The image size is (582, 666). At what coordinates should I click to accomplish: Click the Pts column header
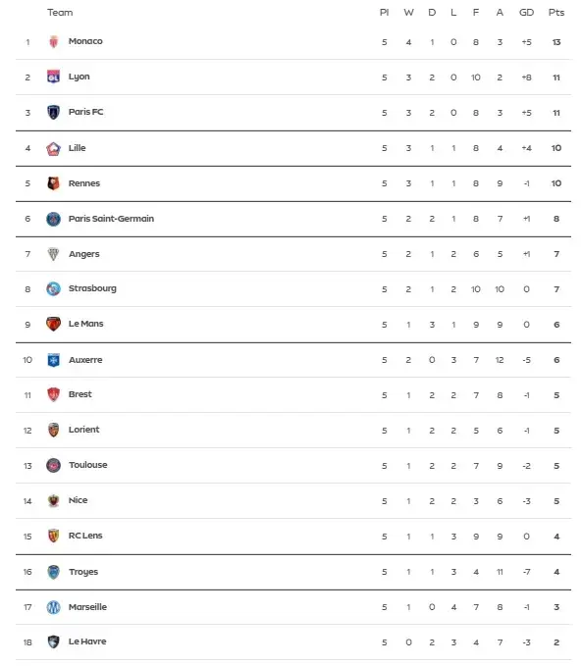tap(556, 13)
